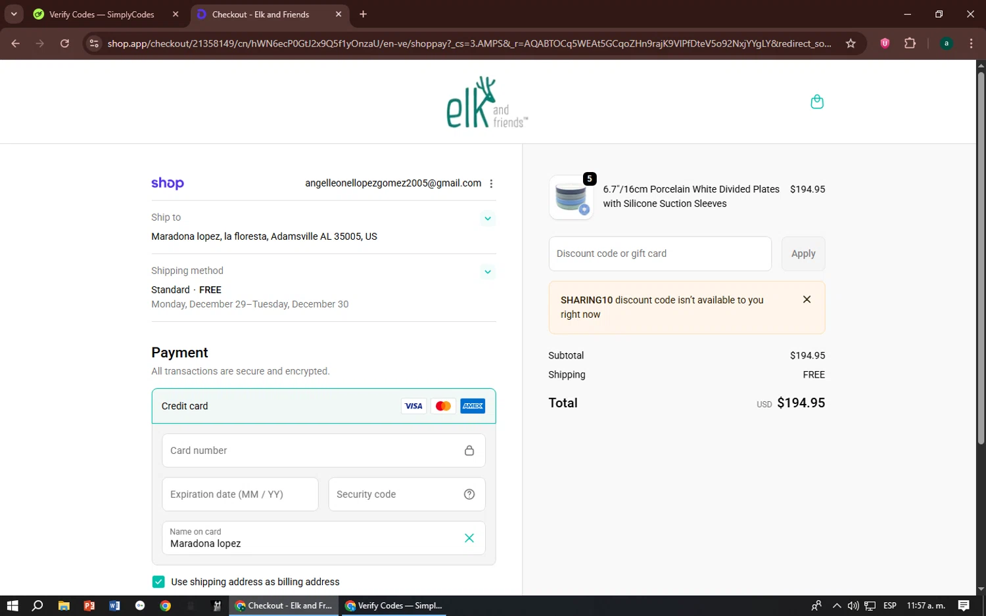Image resolution: width=986 pixels, height=616 pixels.
Task: Show hidden system tray icons
Action: click(x=836, y=605)
